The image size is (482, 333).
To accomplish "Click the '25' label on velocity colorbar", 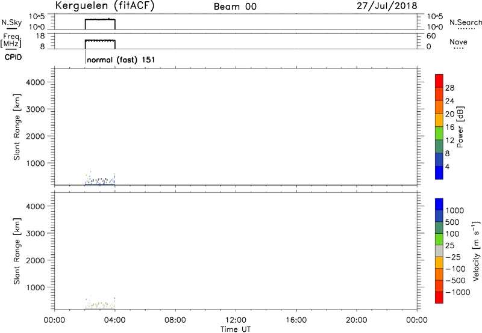I will [x=449, y=246].
